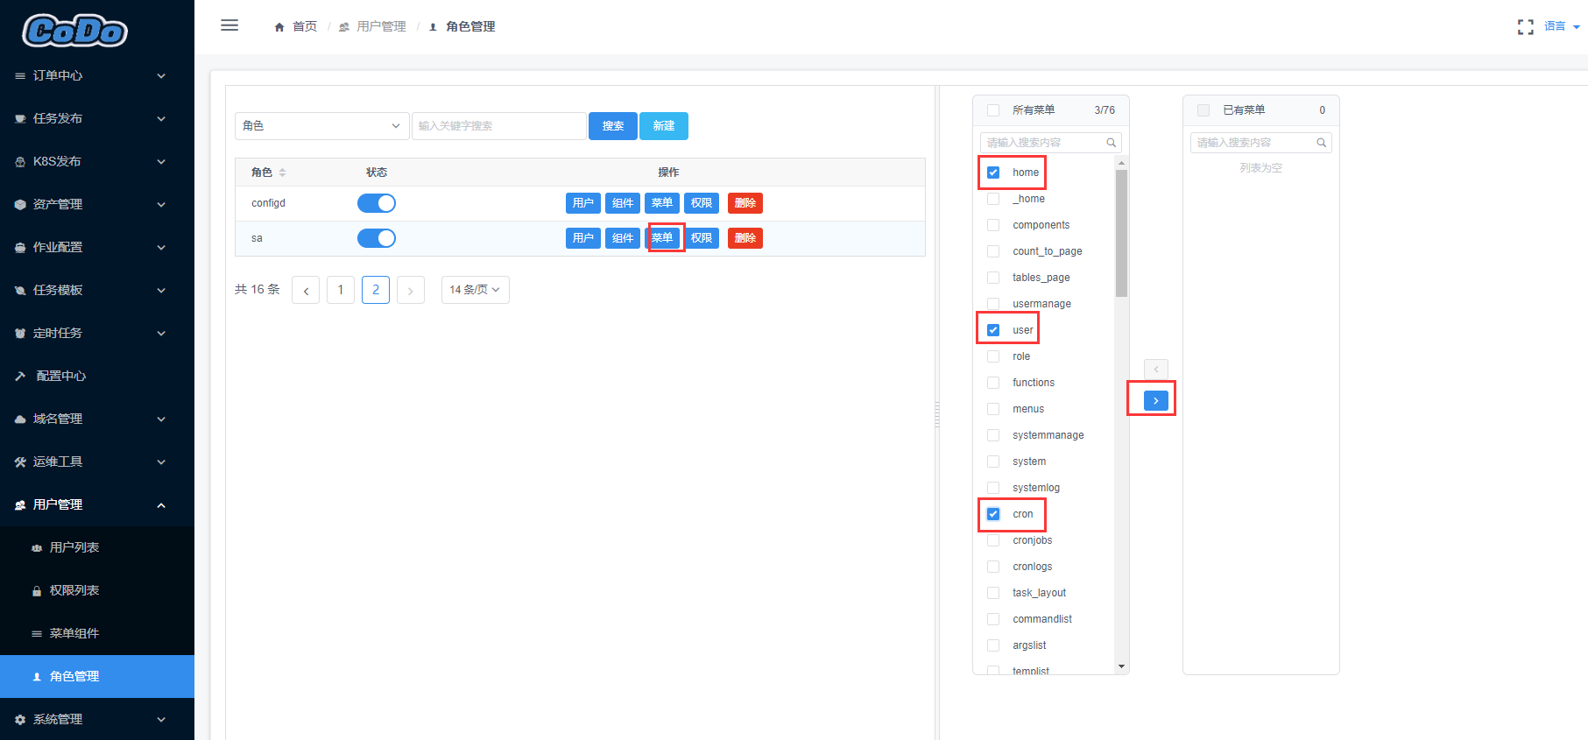Click the home icon in breadcrumb
This screenshot has width=1588, height=740.
[x=279, y=27]
